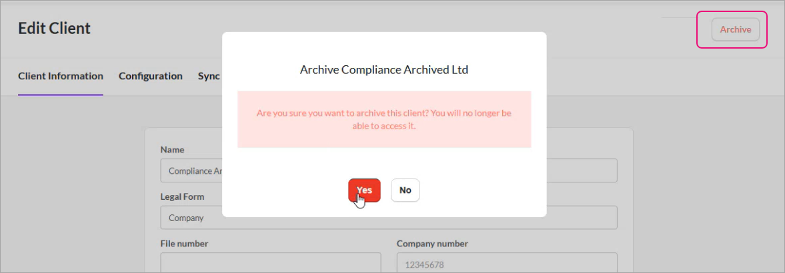785x273 pixels.
Task: Focus the Name input field
Action: pos(190,171)
